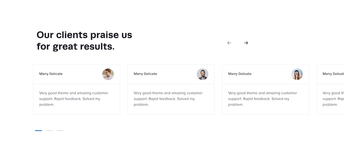Click the first card's testimonial paragraph
The height and width of the screenshot is (159, 344).
tap(73, 99)
